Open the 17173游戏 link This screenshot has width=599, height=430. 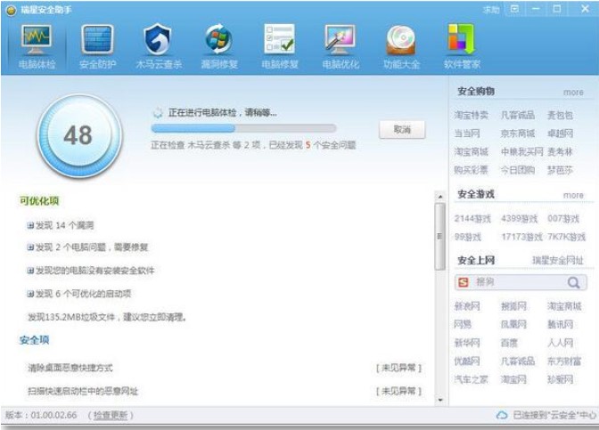(x=521, y=238)
